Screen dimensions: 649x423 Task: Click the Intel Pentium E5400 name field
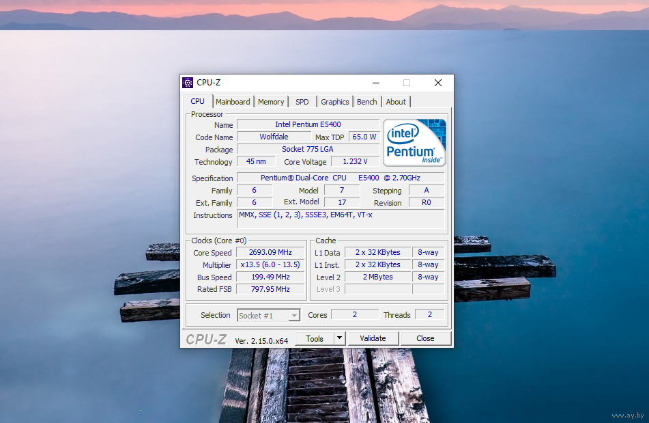click(308, 124)
